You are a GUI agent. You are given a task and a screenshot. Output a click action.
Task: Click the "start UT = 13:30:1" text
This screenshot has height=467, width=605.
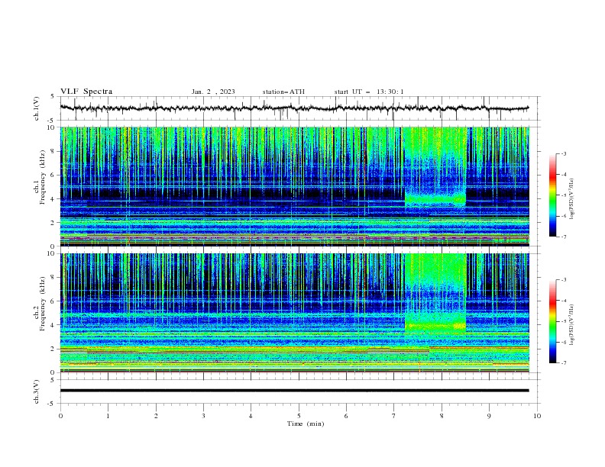(x=369, y=92)
